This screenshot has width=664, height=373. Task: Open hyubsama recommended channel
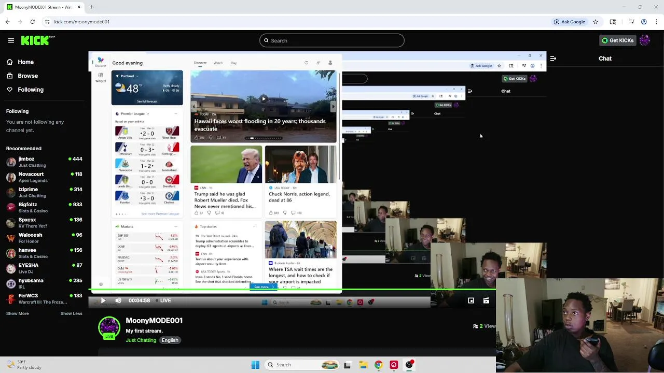click(x=44, y=283)
